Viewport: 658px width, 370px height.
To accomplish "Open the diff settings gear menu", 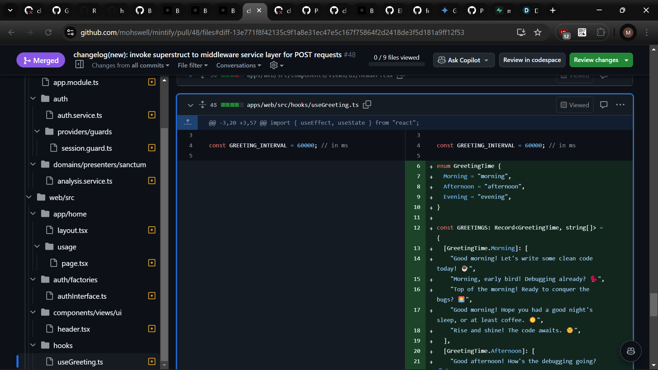I will coord(276,65).
